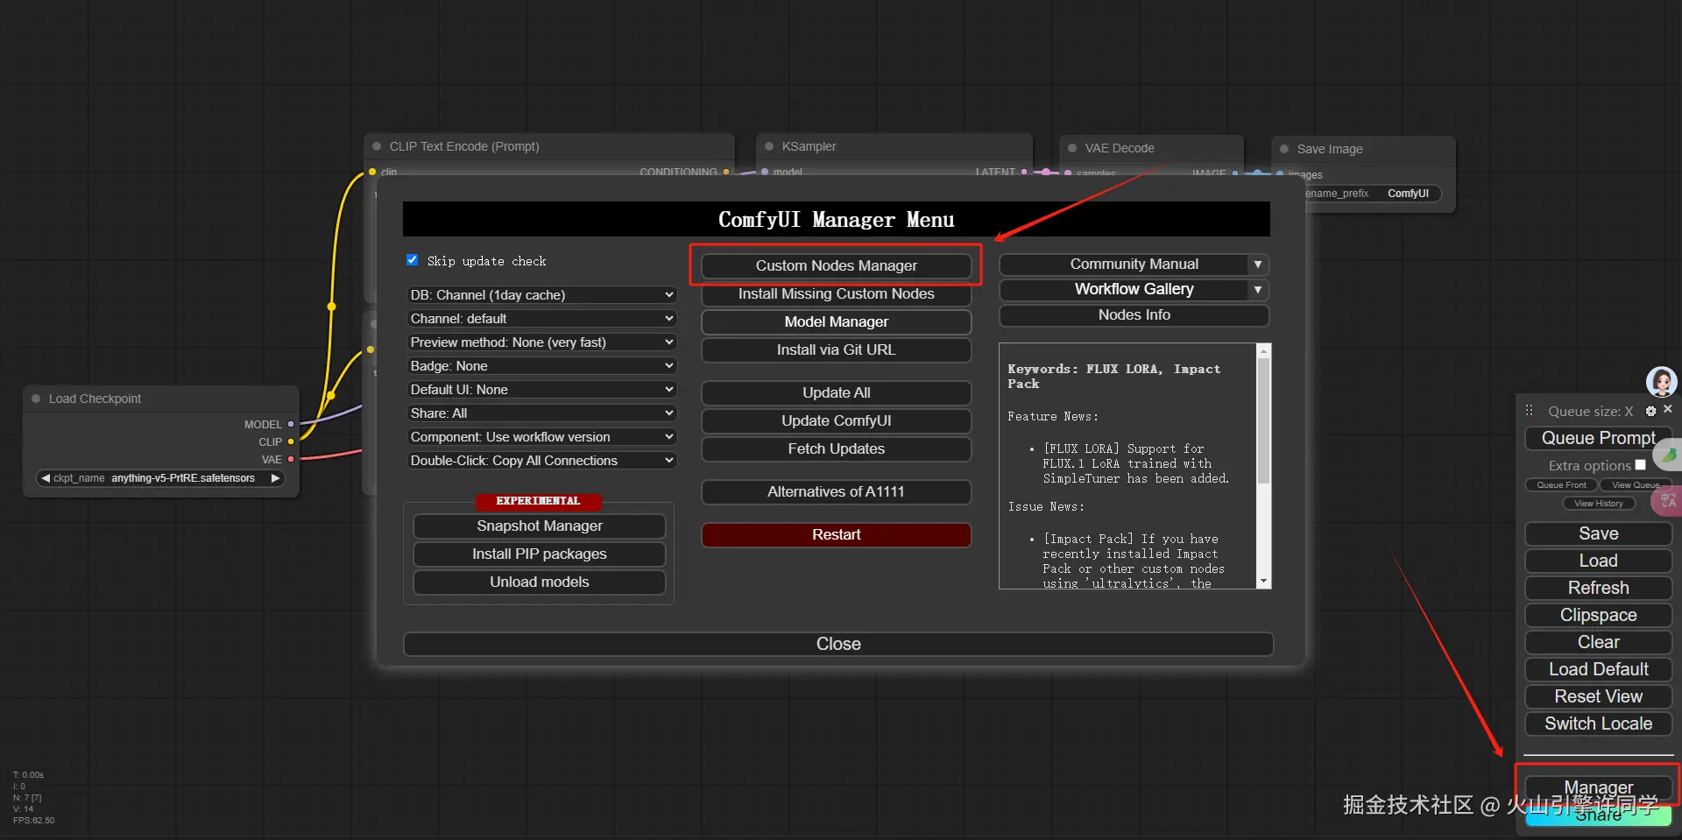1682x840 pixels.
Task: Open the Channel: default dropdown
Action: (541, 319)
